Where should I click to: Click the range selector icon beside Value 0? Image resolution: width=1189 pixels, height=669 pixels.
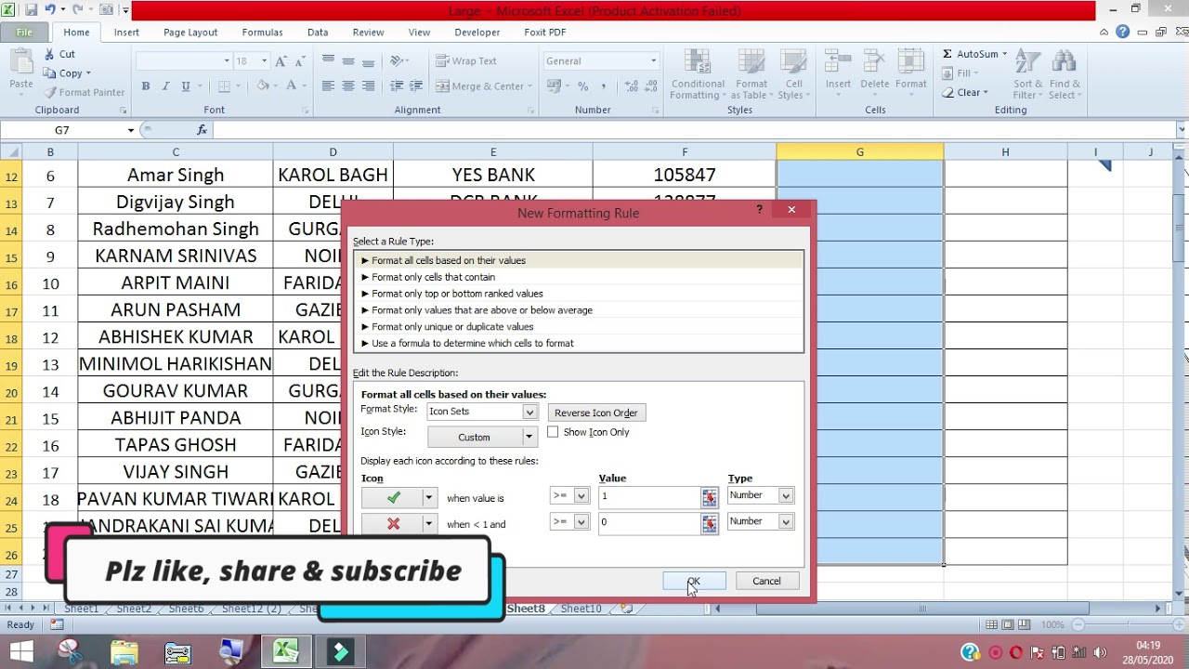710,524
